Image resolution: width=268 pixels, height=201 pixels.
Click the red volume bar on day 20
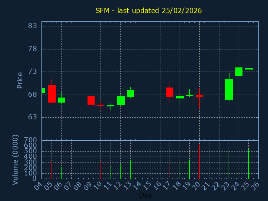[x=199, y=162]
